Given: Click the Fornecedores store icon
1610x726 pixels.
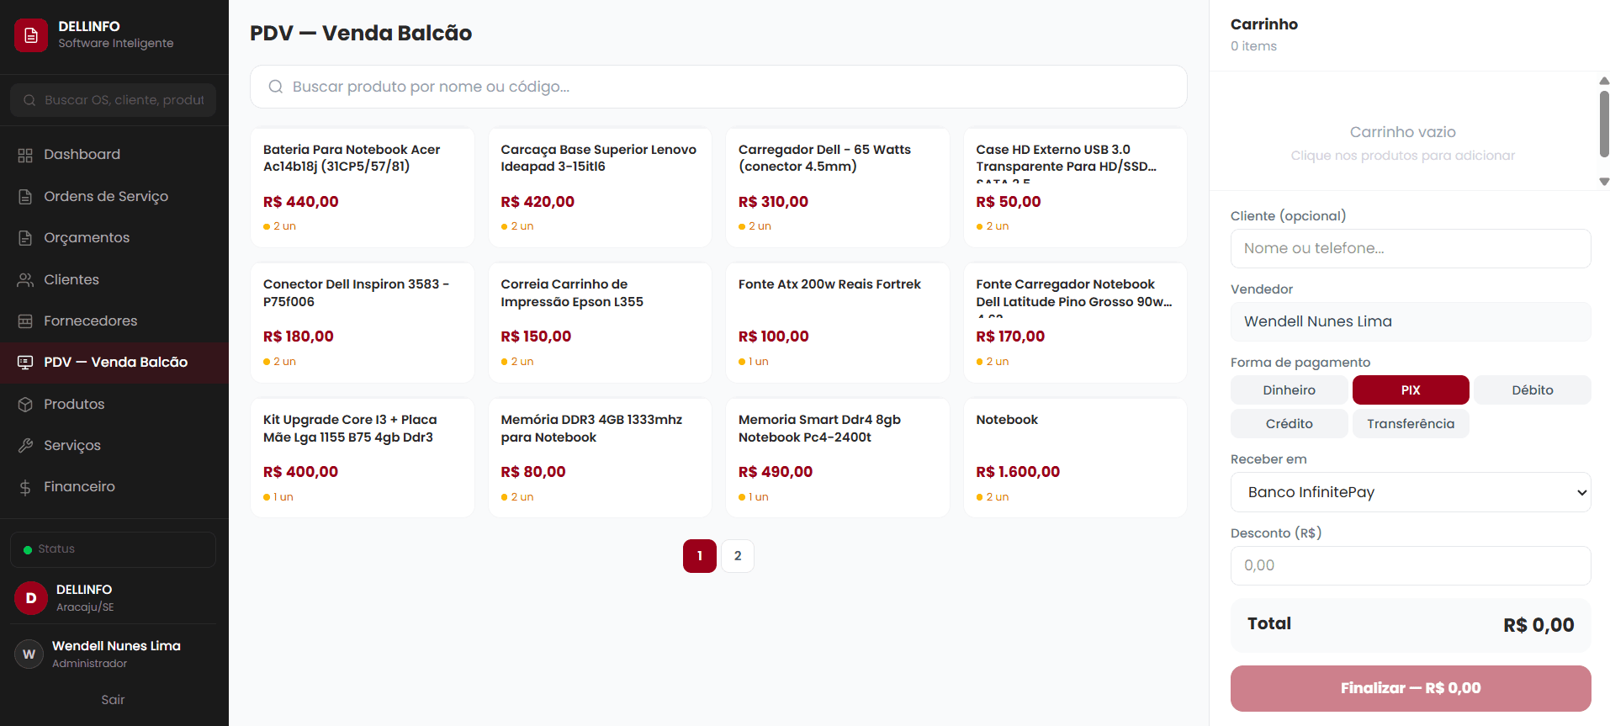Looking at the screenshot, I should (25, 321).
